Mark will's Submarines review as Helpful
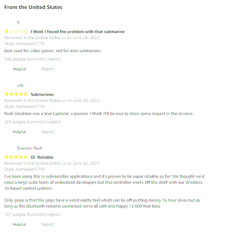Image resolution: width=228 pixels, height=234 pixels. 19,132
